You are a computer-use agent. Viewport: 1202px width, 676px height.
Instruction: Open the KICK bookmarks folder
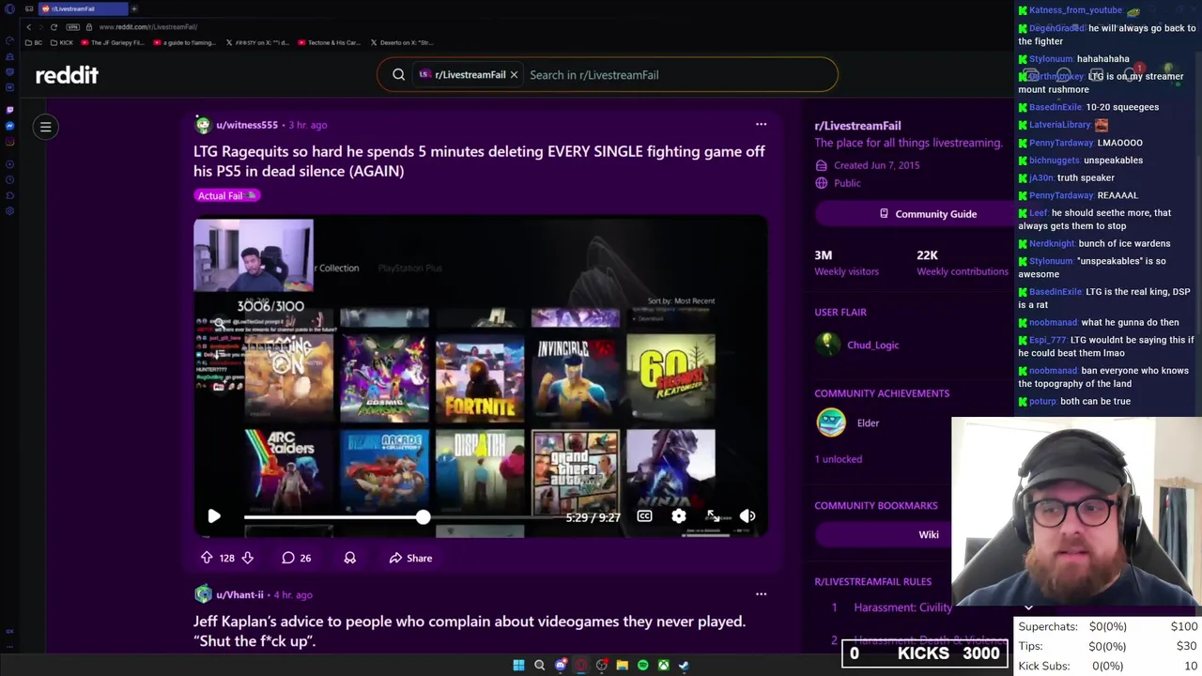pyautogui.click(x=63, y=42)
